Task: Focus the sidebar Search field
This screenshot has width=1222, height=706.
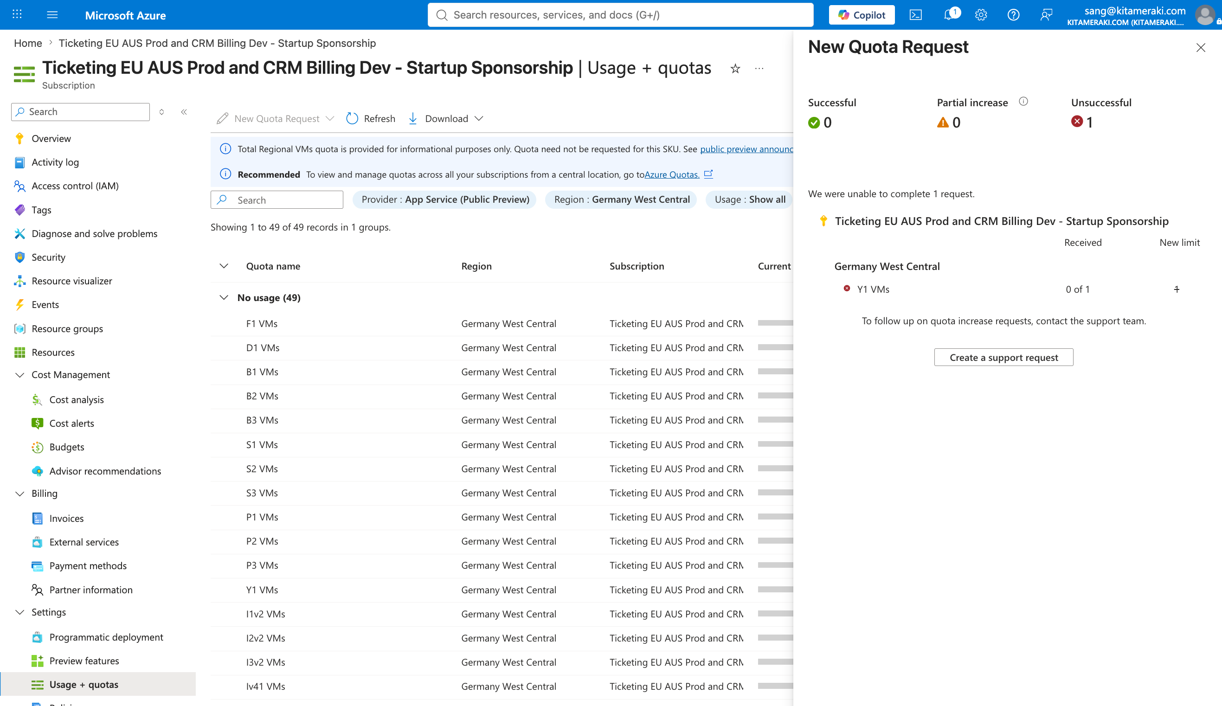Action: click(x=81, y=112)
